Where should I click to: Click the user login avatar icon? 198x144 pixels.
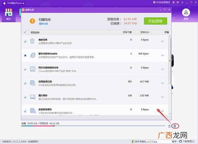[186, 13]
